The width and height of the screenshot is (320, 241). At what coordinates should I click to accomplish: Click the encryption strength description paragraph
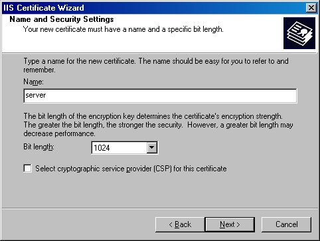(158, 125)
